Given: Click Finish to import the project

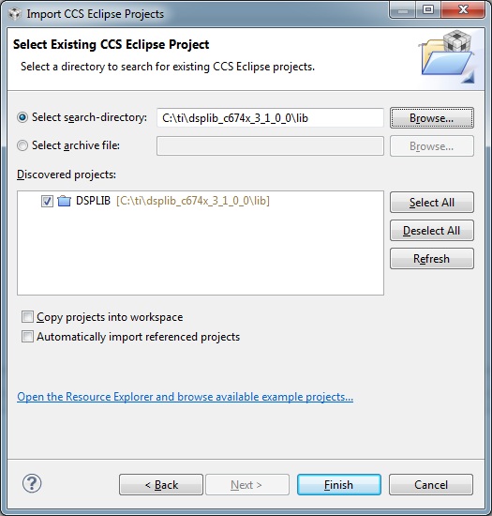Looking at the screenshot, I should pos(339,485).
